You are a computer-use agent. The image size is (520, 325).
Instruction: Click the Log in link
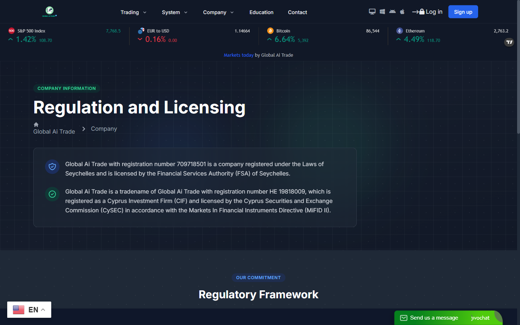pos(427,12)
